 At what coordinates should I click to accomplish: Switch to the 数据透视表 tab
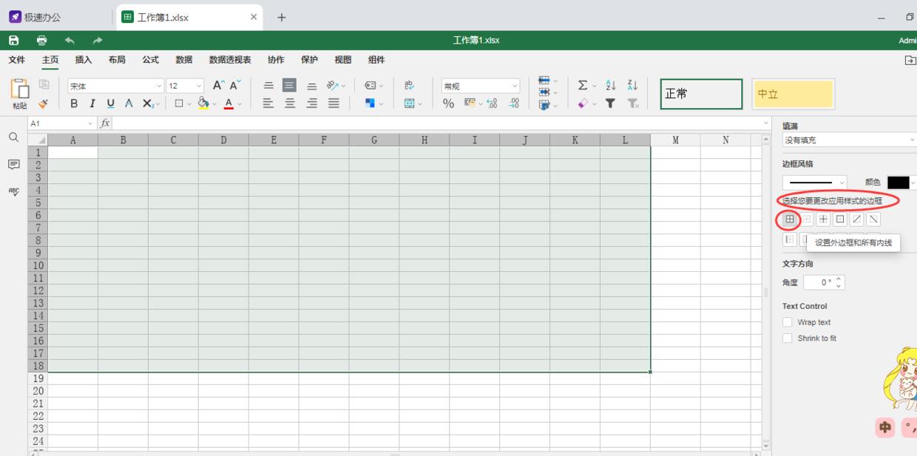(230, 60)
